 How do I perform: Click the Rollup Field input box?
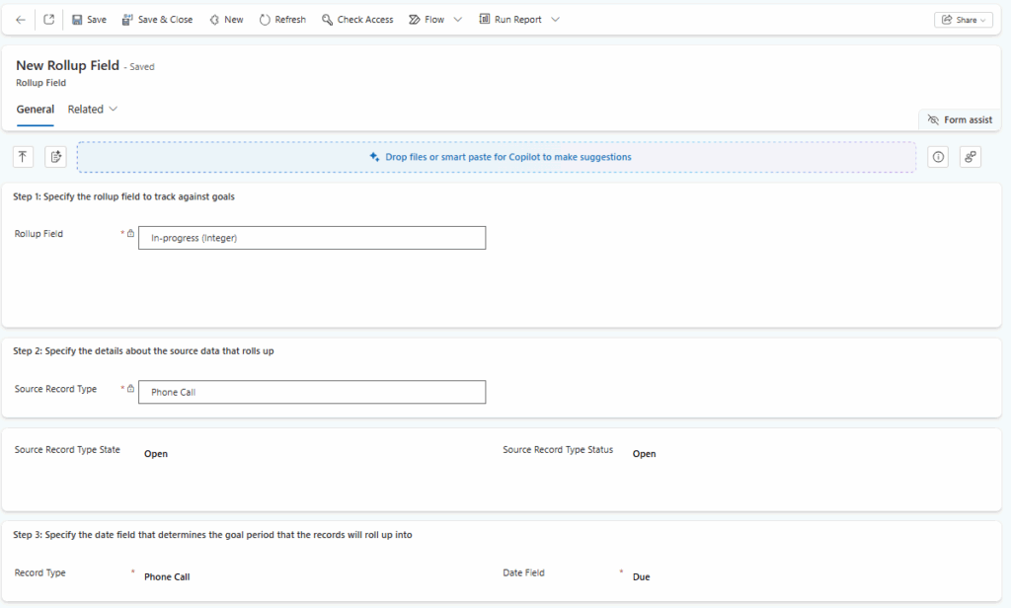pyautogui.click(x=312, y=238)
